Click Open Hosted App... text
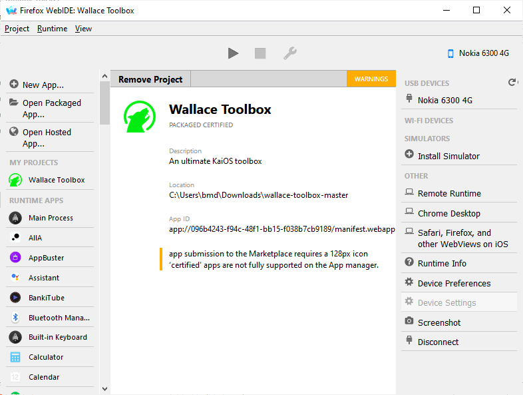The image size is (523, 395). pyautogui.click(x=47, y=138)
